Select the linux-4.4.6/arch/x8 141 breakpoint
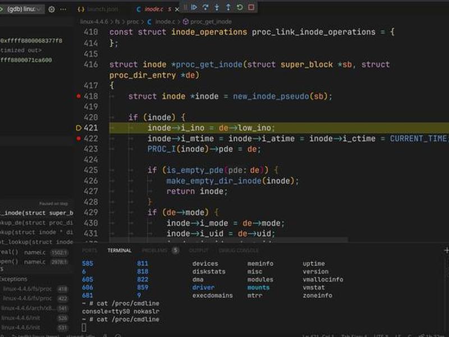The image size is (449, 337). coord(35,308)
